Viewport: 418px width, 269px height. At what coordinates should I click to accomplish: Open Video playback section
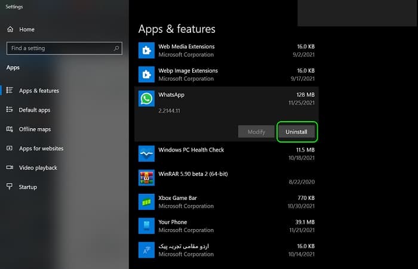tap(38, 168)
